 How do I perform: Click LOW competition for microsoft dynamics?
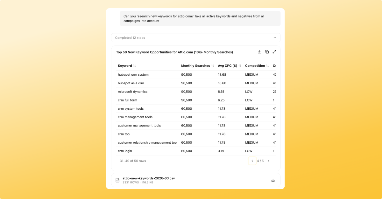pos(249,92)
